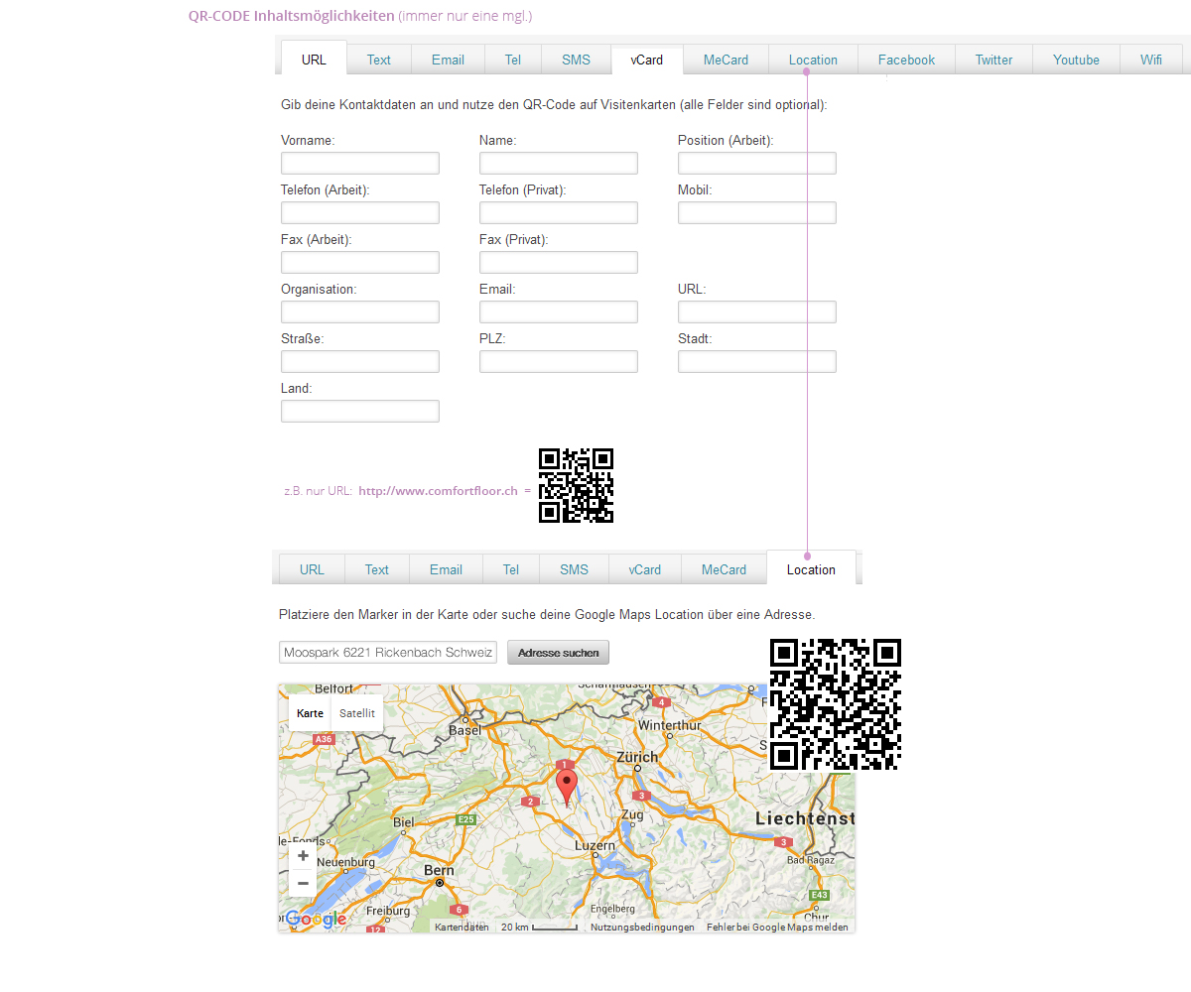Click the small example URL QR code
Image resolution: width=1191 pixels, height=992 pixels.
click(x=576, y=485)
